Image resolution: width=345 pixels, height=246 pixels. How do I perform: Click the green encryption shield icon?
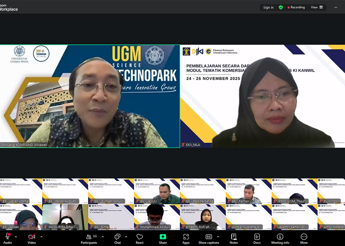281,7
